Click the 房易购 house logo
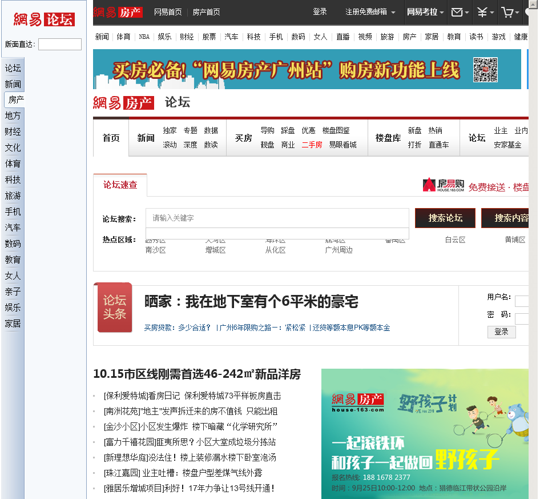This screenshot has width=548, height=499. pos(444,185)
